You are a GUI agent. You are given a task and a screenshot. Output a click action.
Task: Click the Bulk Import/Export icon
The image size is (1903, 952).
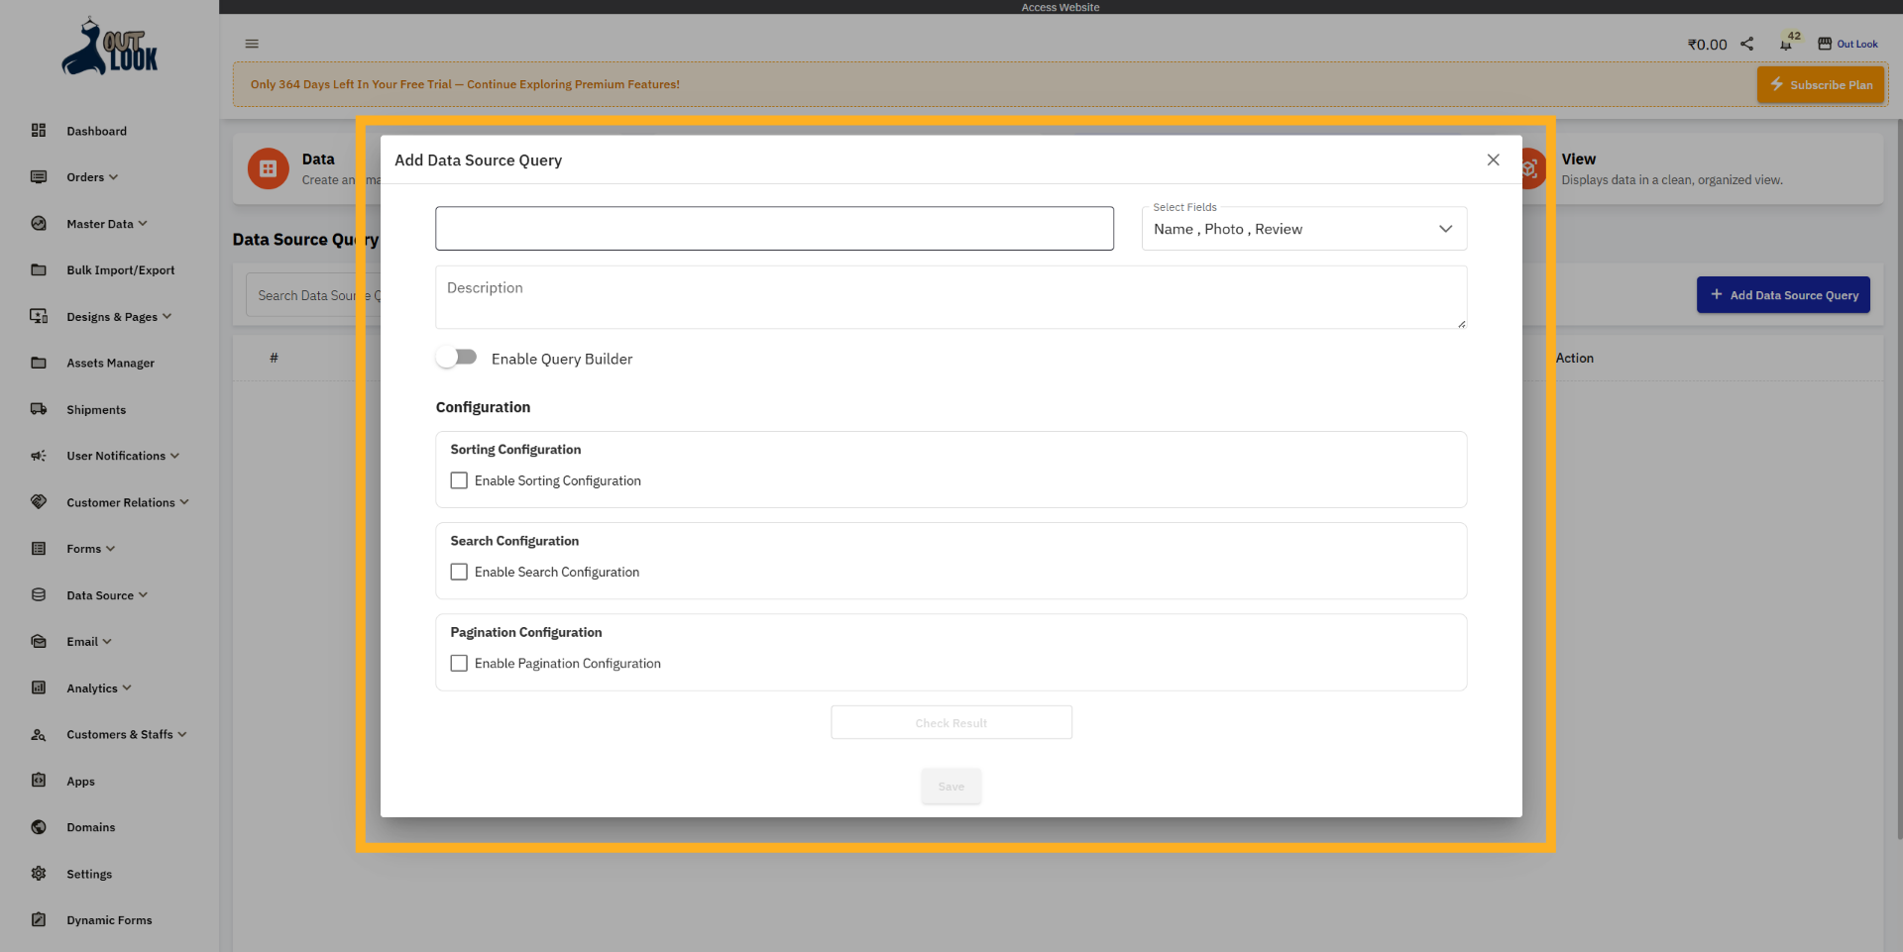(x=39, y=269)
